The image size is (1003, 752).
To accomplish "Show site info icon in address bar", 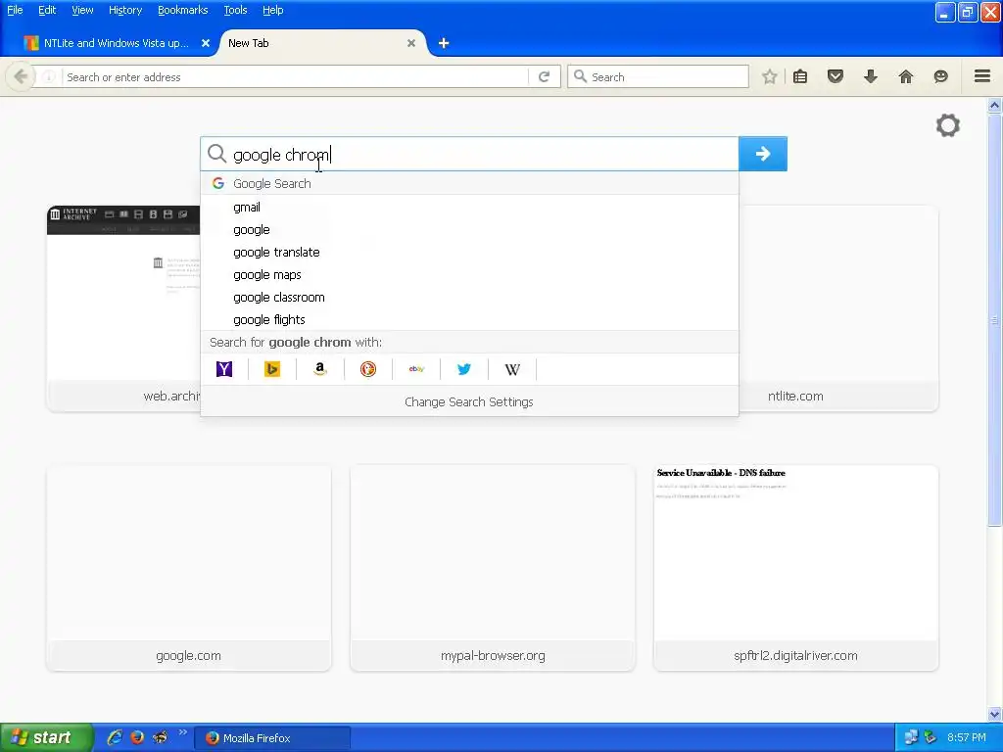I will click(x=49, y=76).
